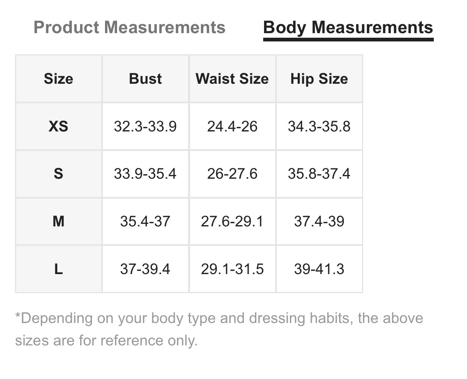Click the L hip value 39-41.3
Image resolution: width=467 pixels, height=379 pixels.
319,269
